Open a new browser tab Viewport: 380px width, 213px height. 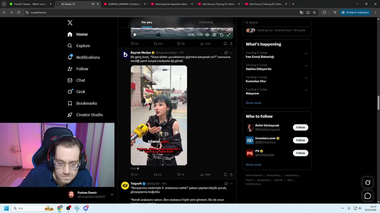coord(293,4)
